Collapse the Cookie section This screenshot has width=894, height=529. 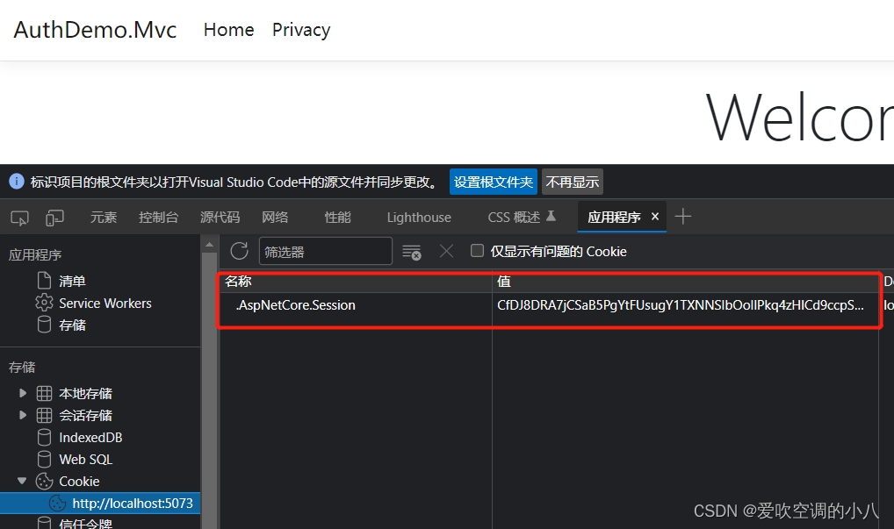(x=21, y=481)
